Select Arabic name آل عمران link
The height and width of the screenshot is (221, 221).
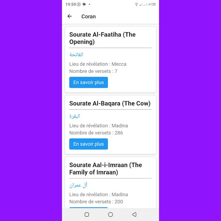pos(78,185)
